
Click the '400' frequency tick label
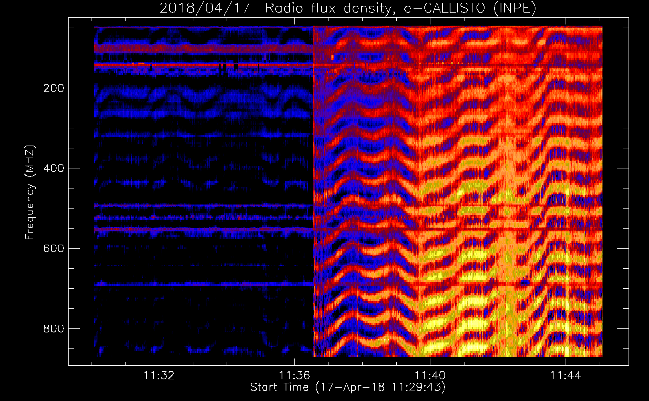54,168
